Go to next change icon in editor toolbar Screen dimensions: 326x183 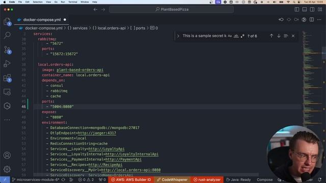[296, 19]
